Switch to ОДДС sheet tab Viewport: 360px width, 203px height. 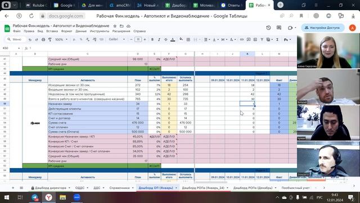(80, 188)
